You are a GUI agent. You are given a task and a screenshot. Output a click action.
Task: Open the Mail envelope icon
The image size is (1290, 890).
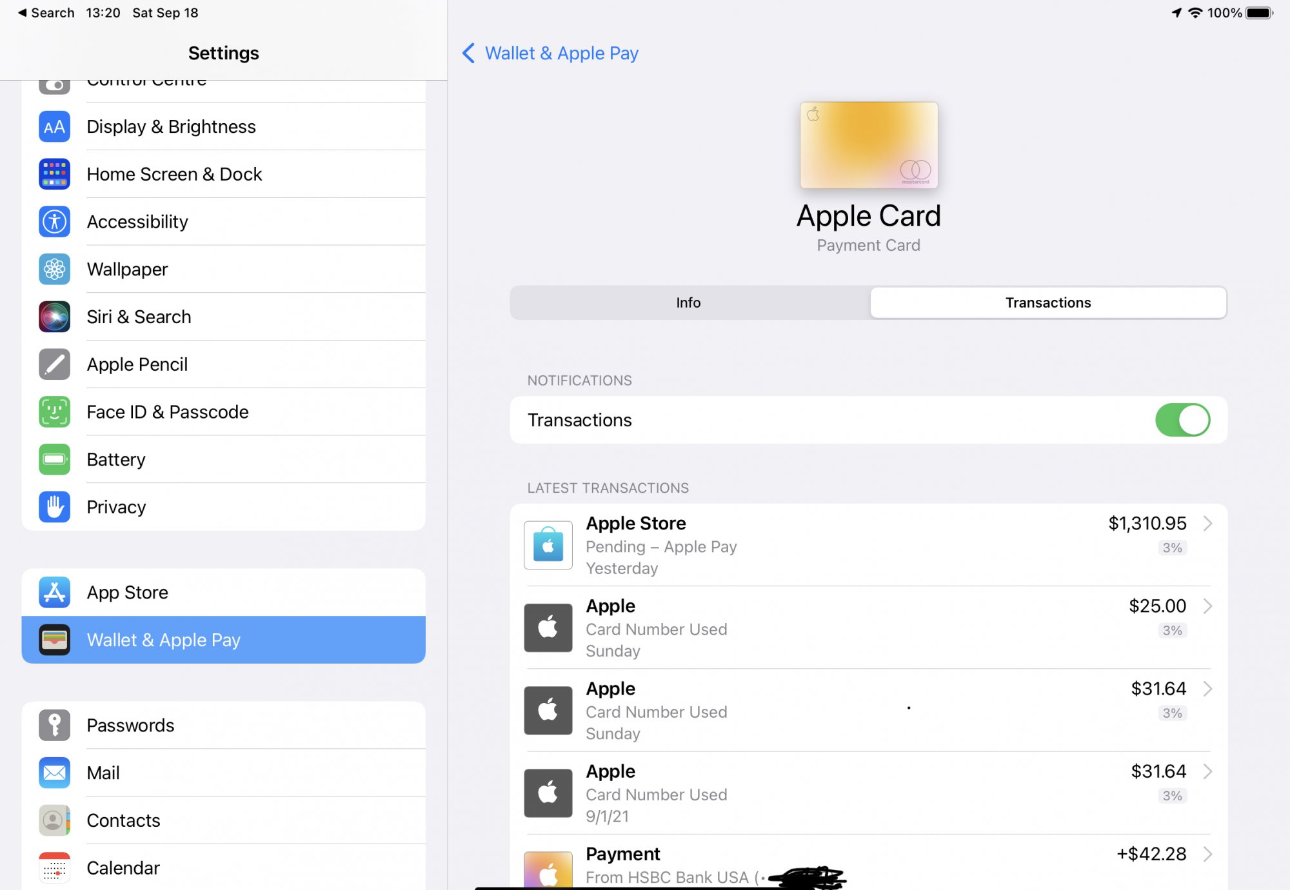[x=54, y=773]
